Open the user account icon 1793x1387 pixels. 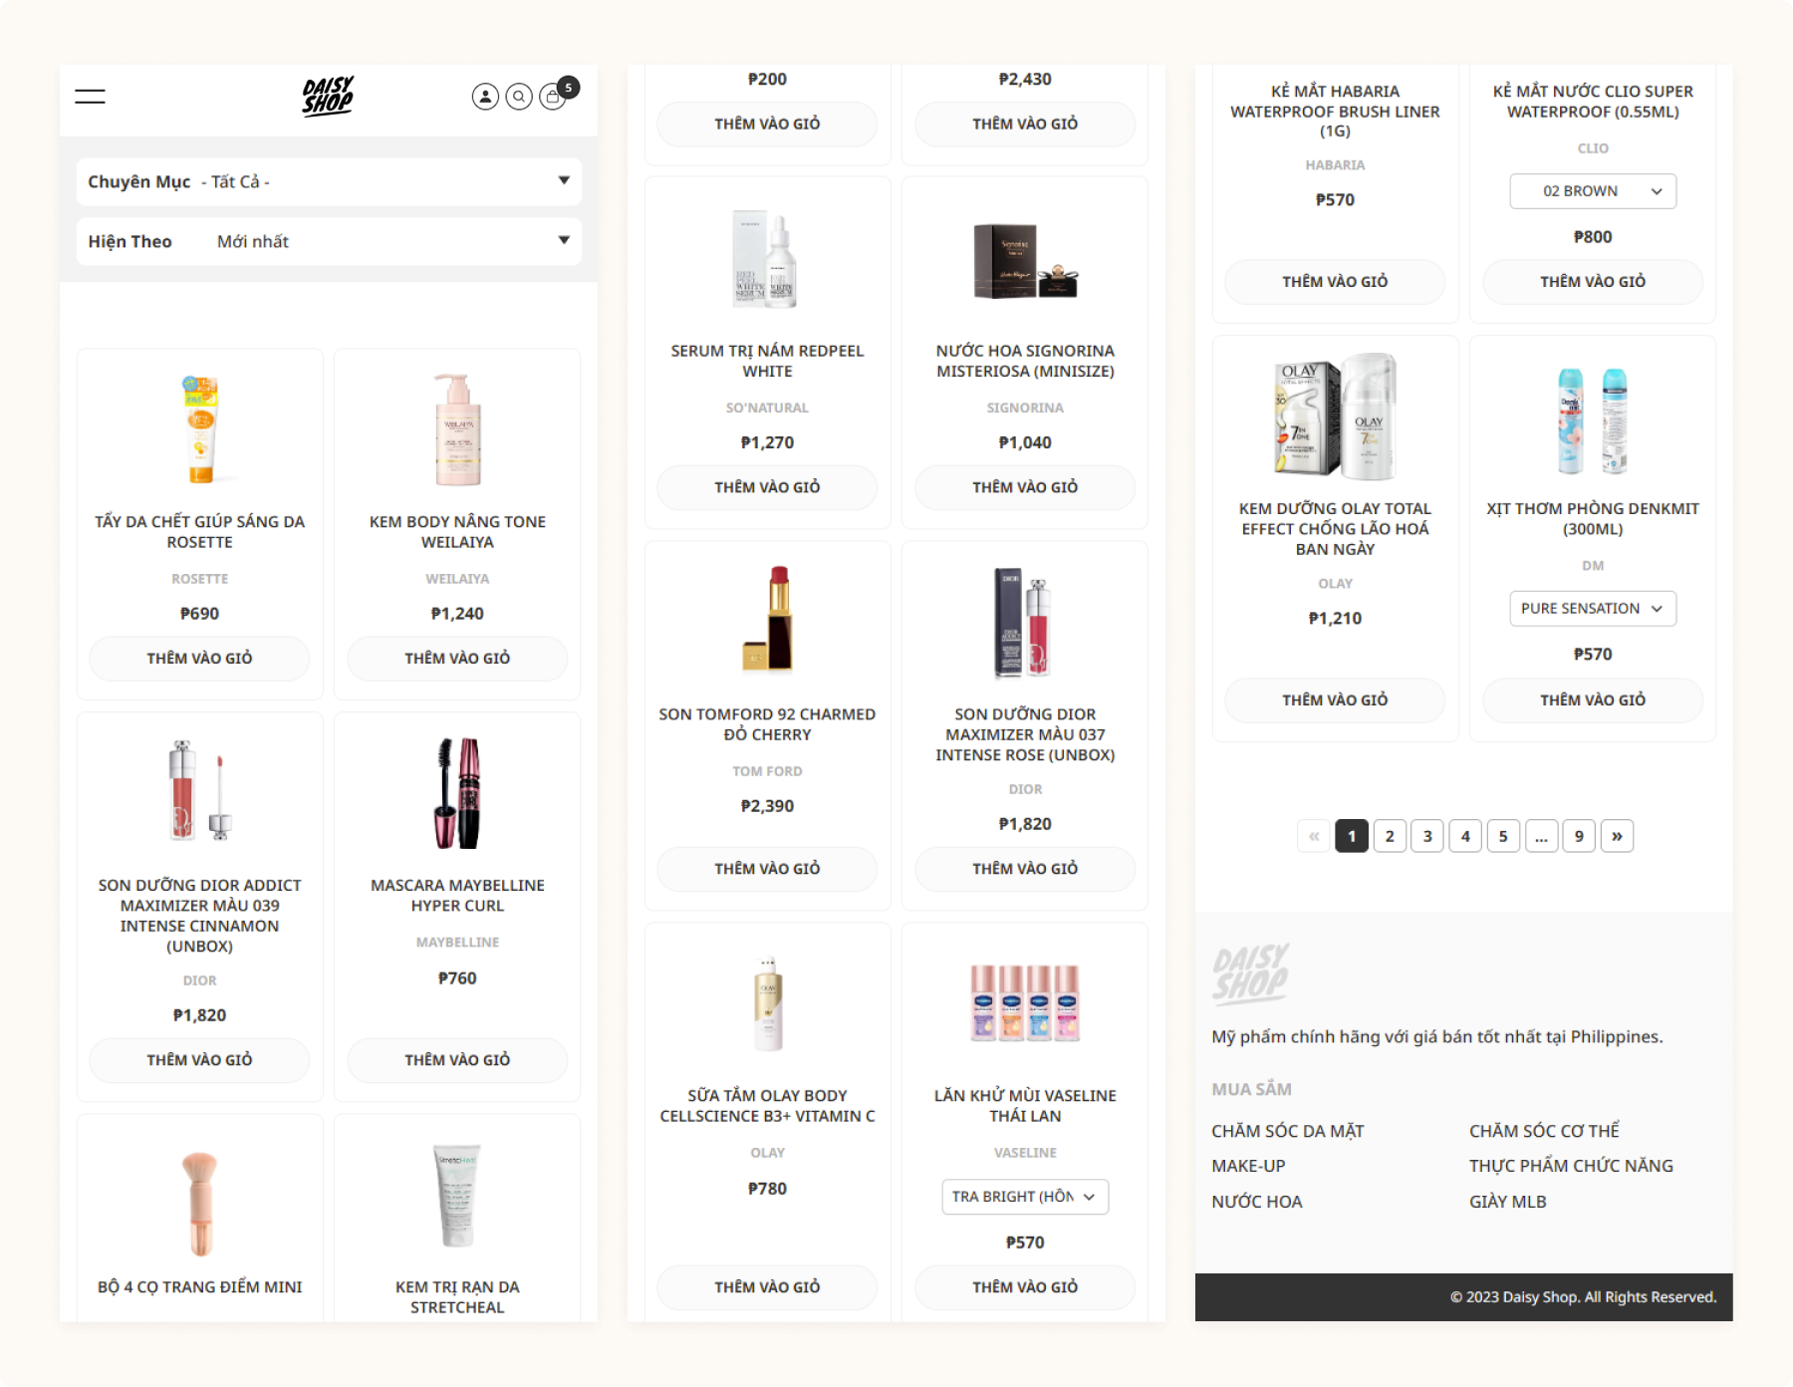(485, 97)
